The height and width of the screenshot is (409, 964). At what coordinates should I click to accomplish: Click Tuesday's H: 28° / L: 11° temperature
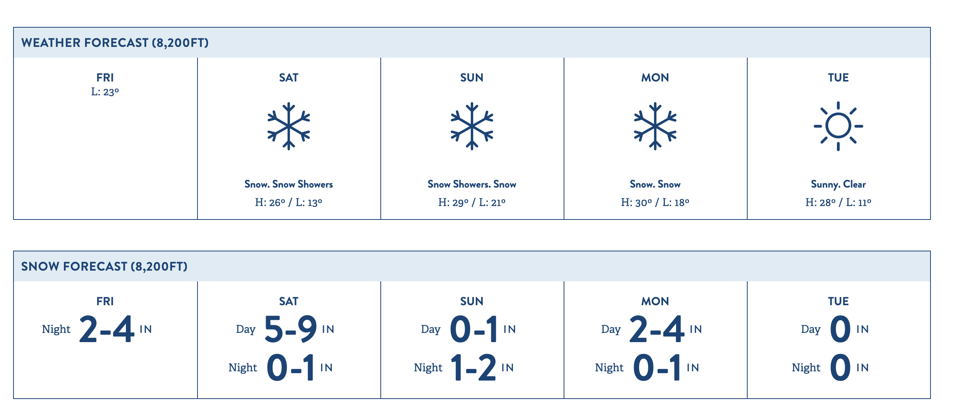click(838, 203)
